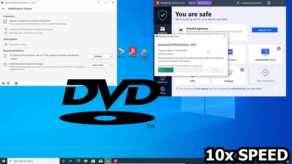Screen dimensions: 292x164
Task: Open Cortana circle on taskbar
Action: pyautogui.click(x=63, y=161)
